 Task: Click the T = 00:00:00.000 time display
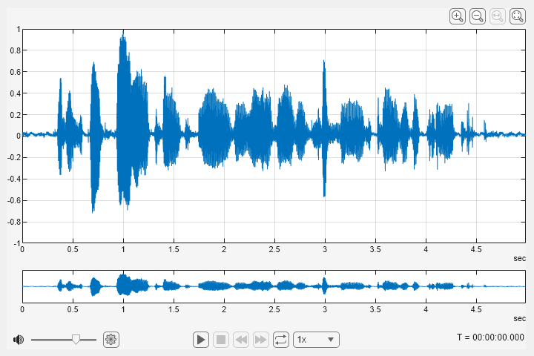tap(490, 337)
